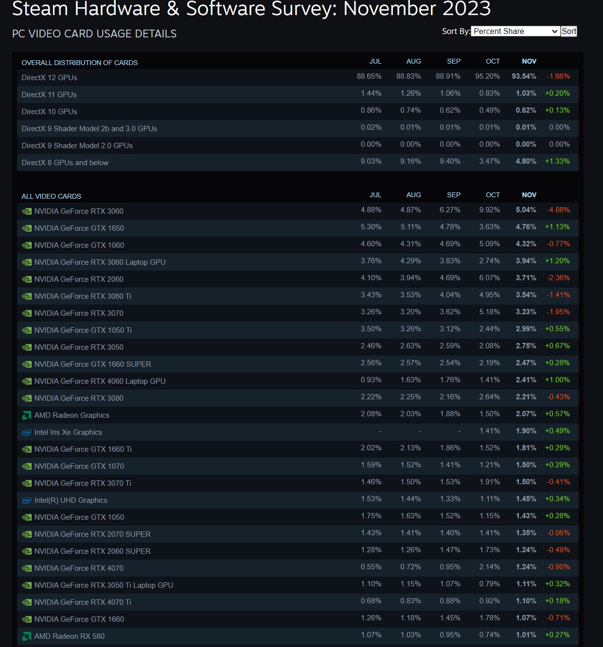Click NOV column header in All Video Cards

tap(529, 195)
